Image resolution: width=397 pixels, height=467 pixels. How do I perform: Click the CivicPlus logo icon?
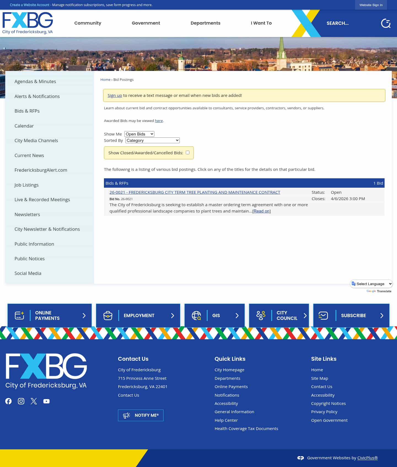301,458
